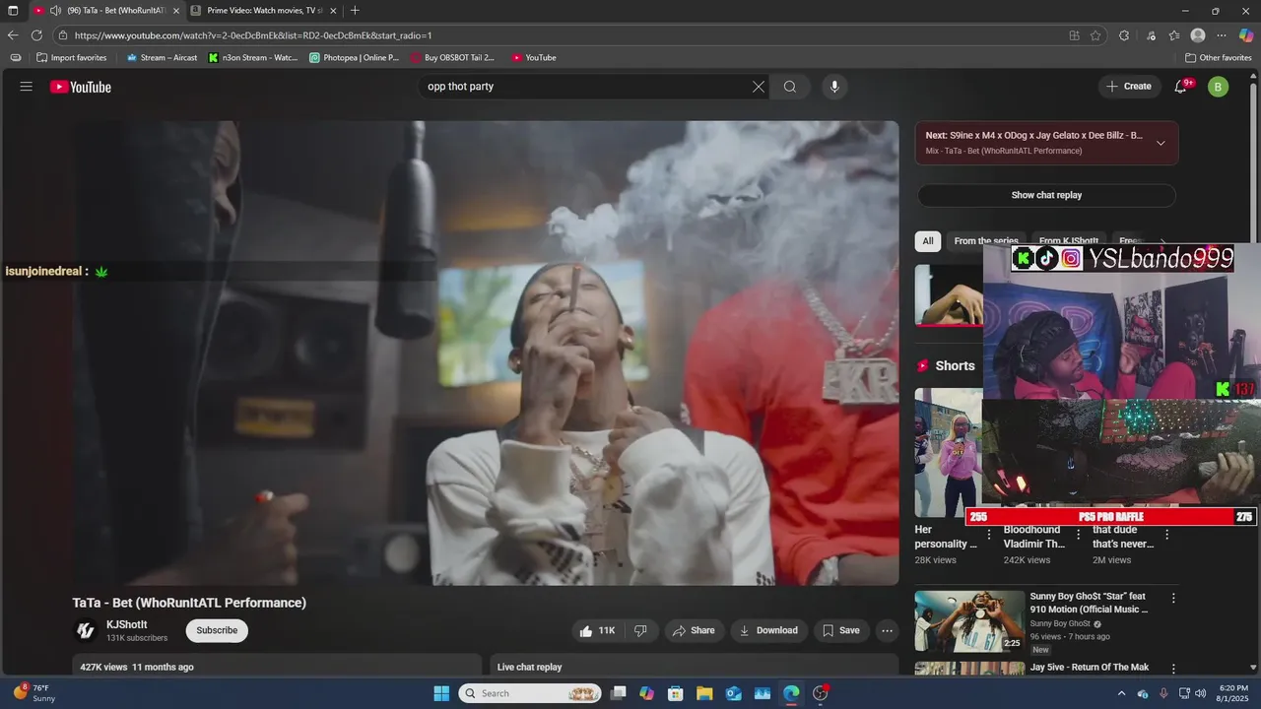The width and height of the screenshot is (1261, 709).
Task: Open clock showing 6:20 PM
Action: click(x=1232, y=693)
